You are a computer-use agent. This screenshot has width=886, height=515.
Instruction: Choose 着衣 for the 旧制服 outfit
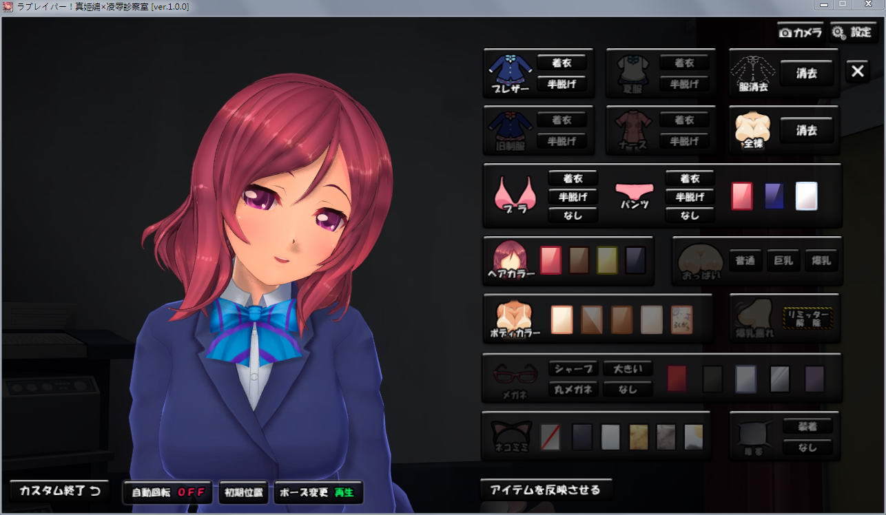click(x=562, y=120)
